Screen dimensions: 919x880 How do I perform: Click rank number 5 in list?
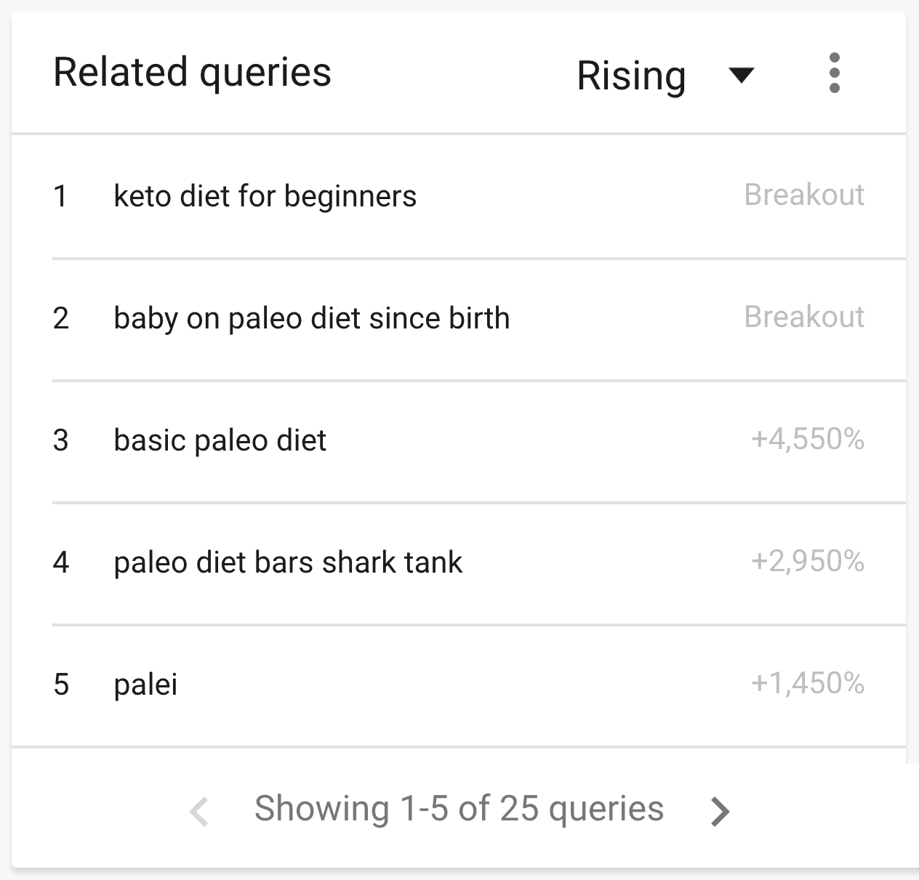coord(61,685)
